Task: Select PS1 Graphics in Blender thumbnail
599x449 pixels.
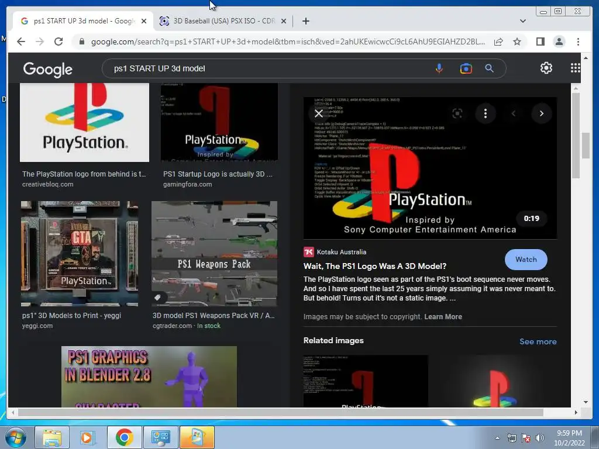Action: coord(149,377)
